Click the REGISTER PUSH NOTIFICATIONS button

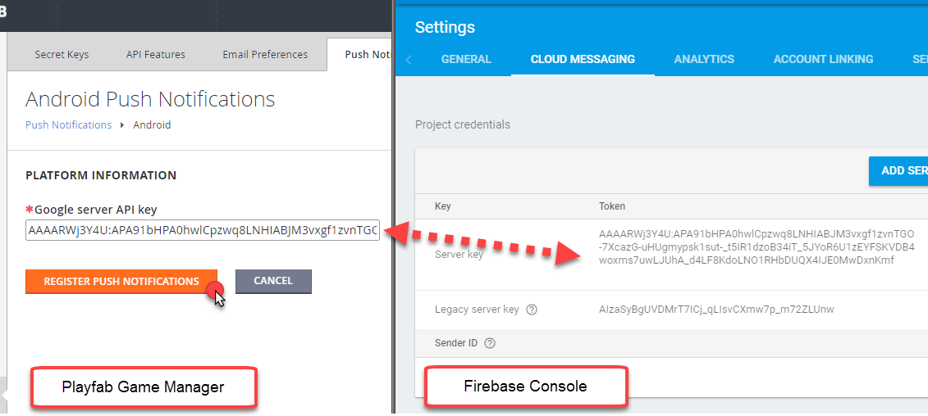click(121, 281)
